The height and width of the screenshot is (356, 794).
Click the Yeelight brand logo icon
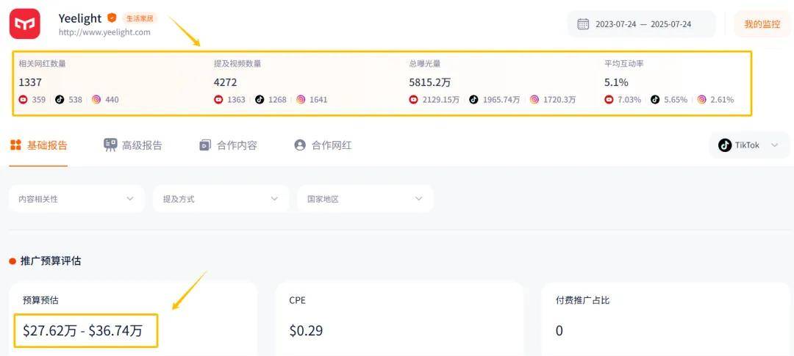[x=24, y=24]
